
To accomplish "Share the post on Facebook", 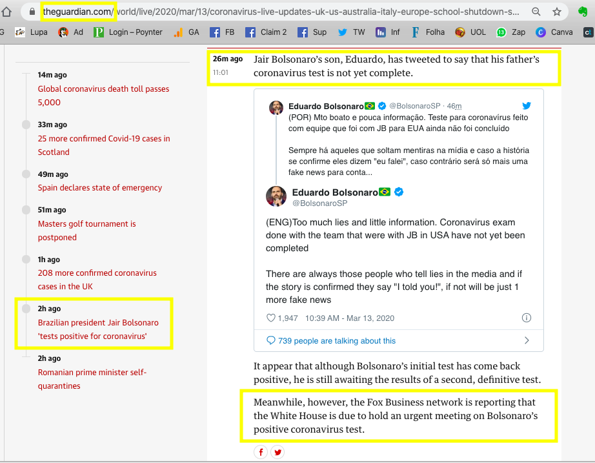I will 261,452.
